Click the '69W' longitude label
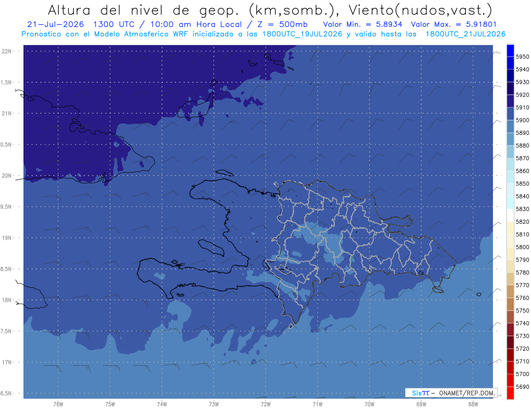Screen dimensions: 531x410 tap(421, 404)
